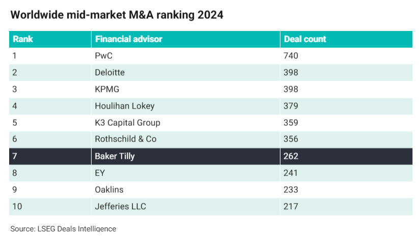Click the rank 7 cell
The image size is (419, 237).
point(15,156)
